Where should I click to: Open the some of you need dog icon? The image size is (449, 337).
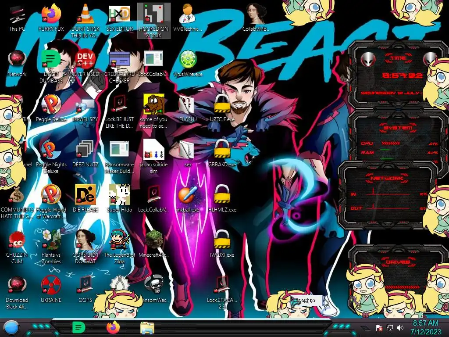154,111
